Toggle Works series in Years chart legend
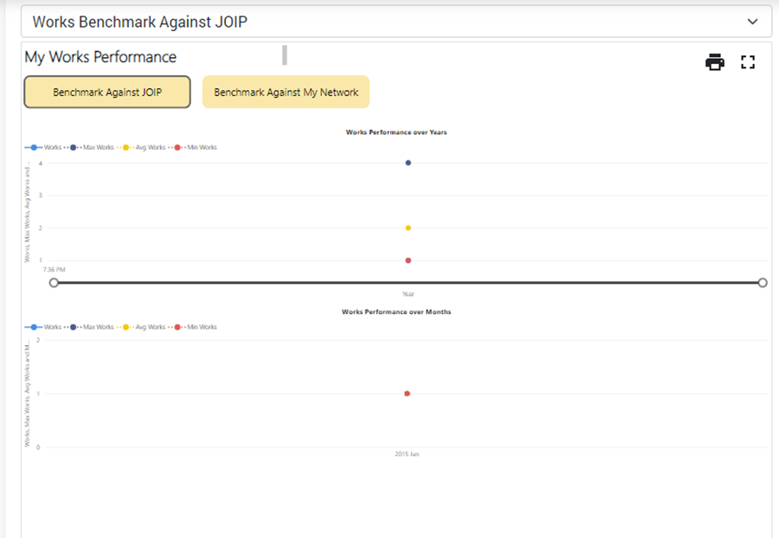Viewport: 779px width, 538px height. pyautogui.click(x=44, y=148)
